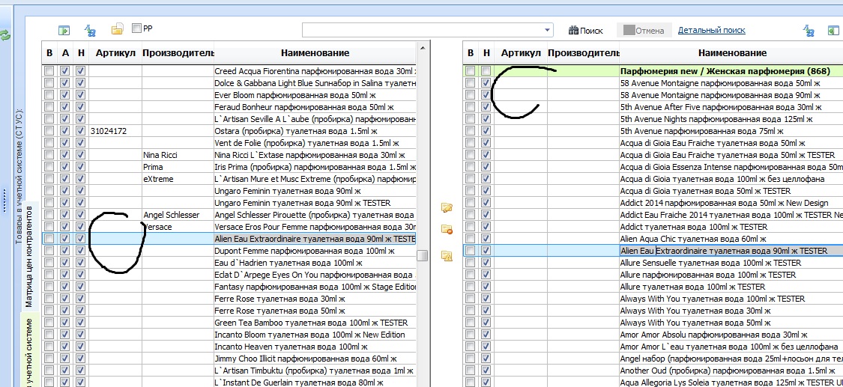Screen dimensions: 843x387
Task: Select article cell 31024172
Action: [x=115, y=131]
